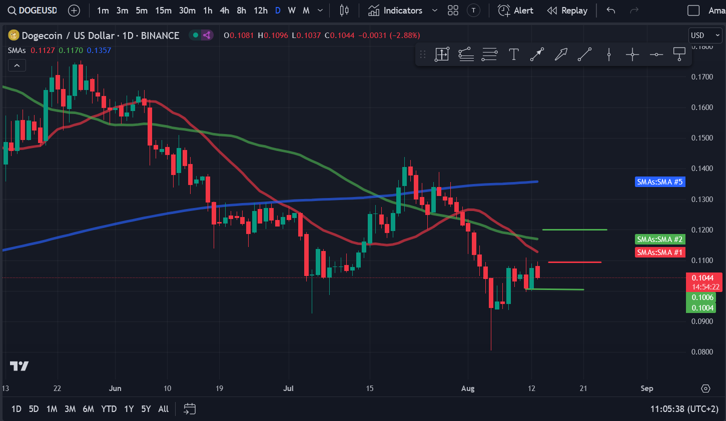This screenshot has height=421, width=726.
Task: Switch to the 15m timeframe
Action: point(163,10)
